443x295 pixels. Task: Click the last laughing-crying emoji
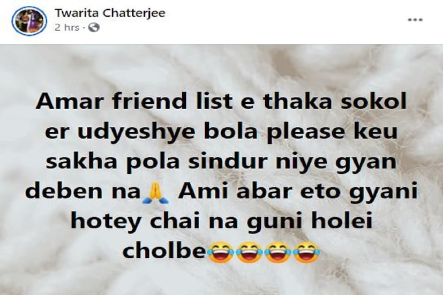[306, 252]
